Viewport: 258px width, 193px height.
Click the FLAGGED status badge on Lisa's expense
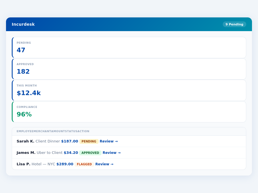[x=84, y=164]
